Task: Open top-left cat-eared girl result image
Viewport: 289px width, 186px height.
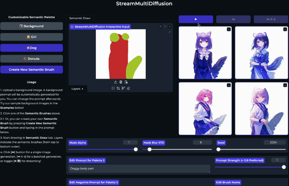Action: point(205,53)
